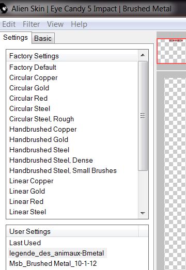Select the Circular Steel, Rough preset

click(41, 119)
